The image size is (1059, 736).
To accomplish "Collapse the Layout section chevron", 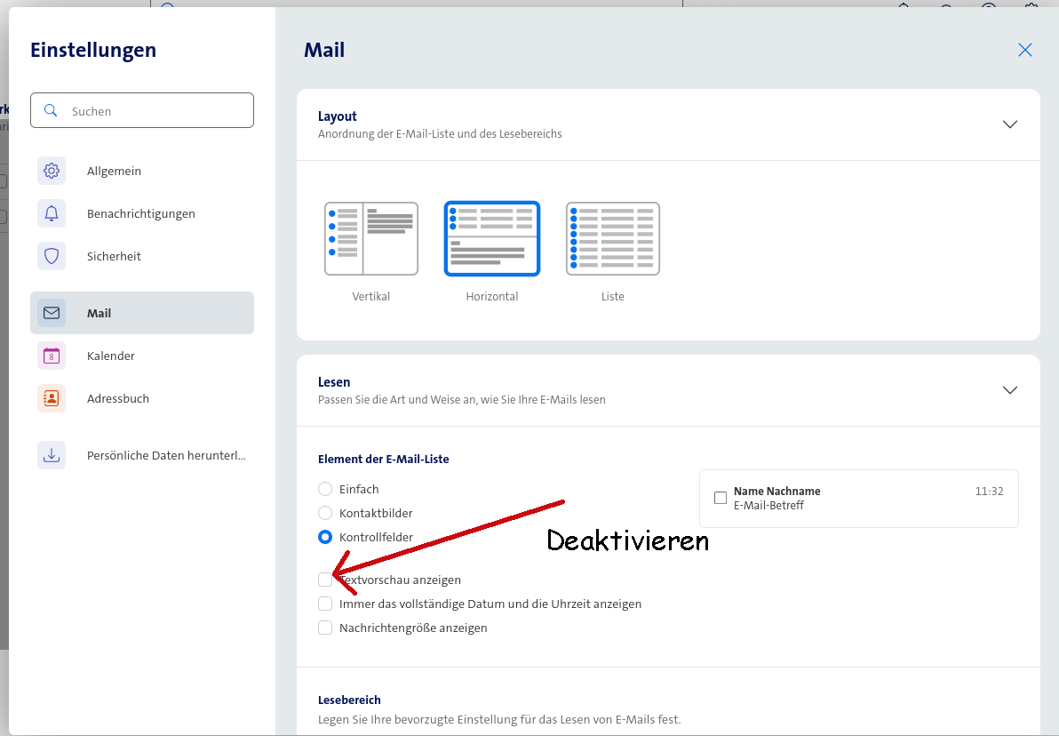I will pyautogui.click(x=1009, y=124).
